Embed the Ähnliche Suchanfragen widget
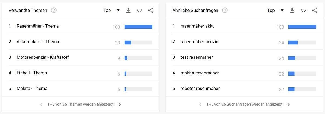The height and width of the screenshot is (114, 325). (x=303, y=10)
